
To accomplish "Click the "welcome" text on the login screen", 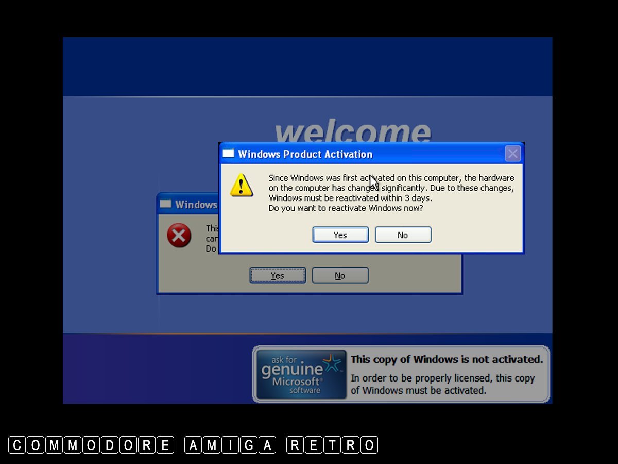I will [353, 132].
